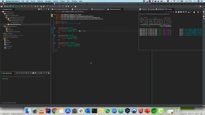The height and width of the screenshot is (115, 205).
Task: Toggle Pin Console in the console toolbar
Action: coord(189,12)
